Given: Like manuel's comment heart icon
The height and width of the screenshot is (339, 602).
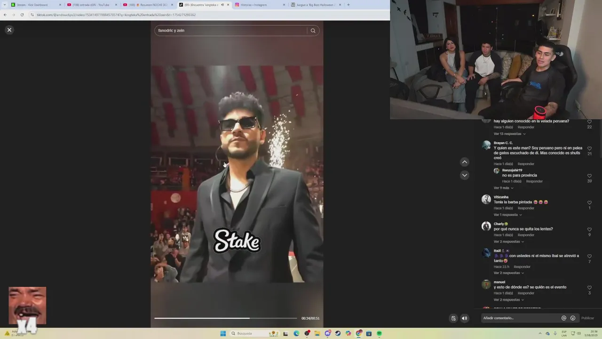Looking at the screenshot, I should pyautogui.click(x=589, y=288).
